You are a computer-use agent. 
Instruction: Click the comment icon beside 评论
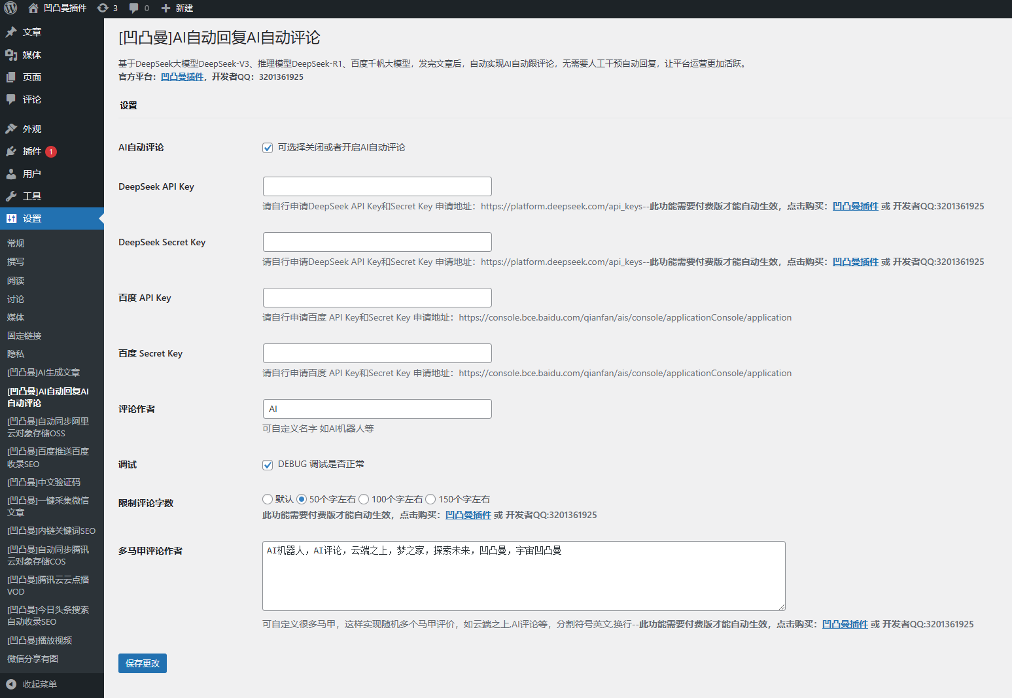tap(11, 99)
